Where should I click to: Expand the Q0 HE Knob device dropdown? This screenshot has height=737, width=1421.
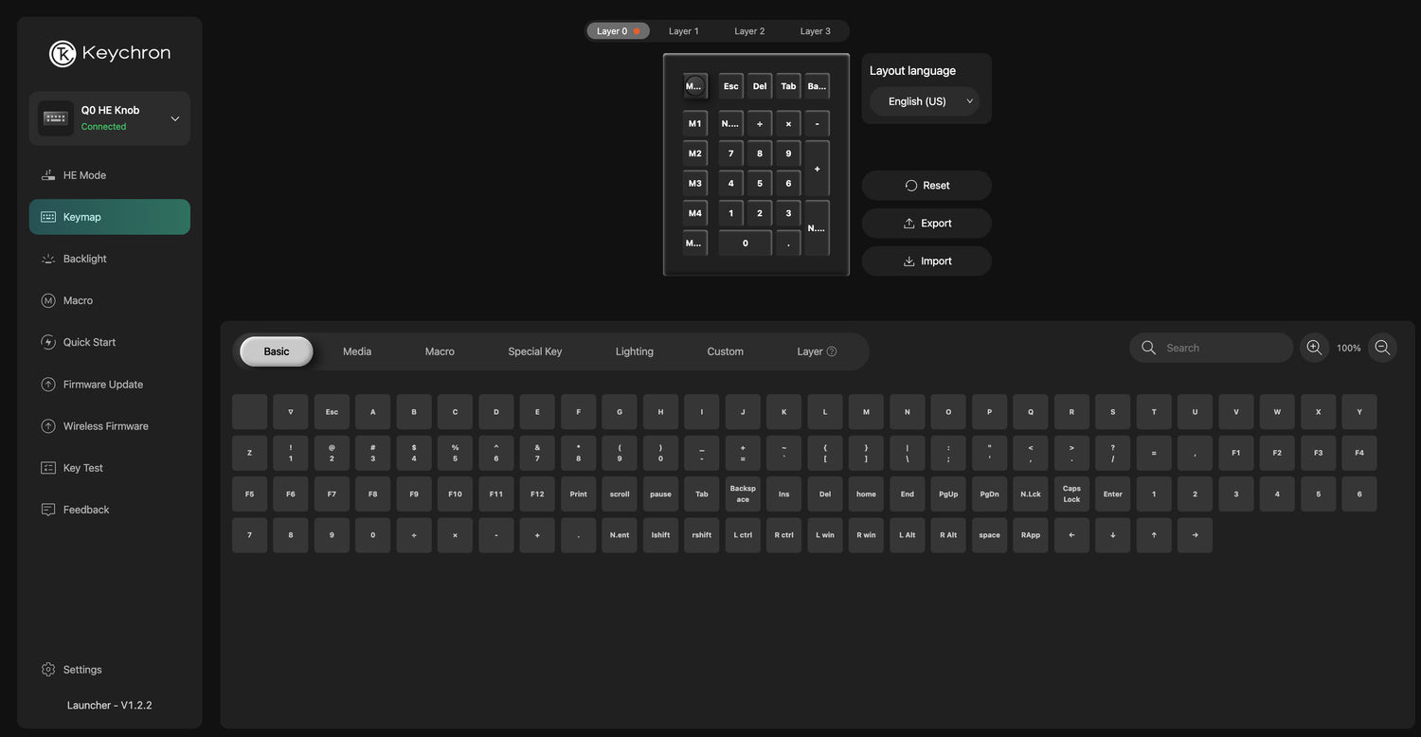(x=174, y=118)
